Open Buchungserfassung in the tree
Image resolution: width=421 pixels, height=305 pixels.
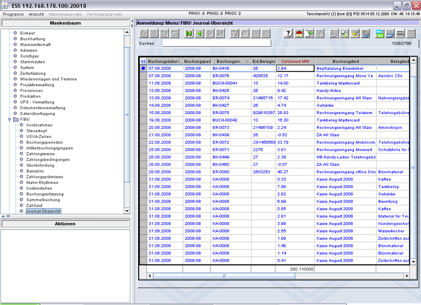pyautogui.click(x=45, y=194)
